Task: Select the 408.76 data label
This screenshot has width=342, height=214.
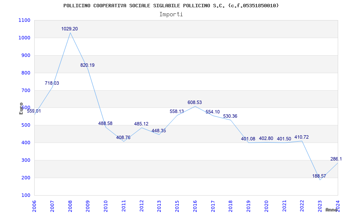Action: [123, 137]
